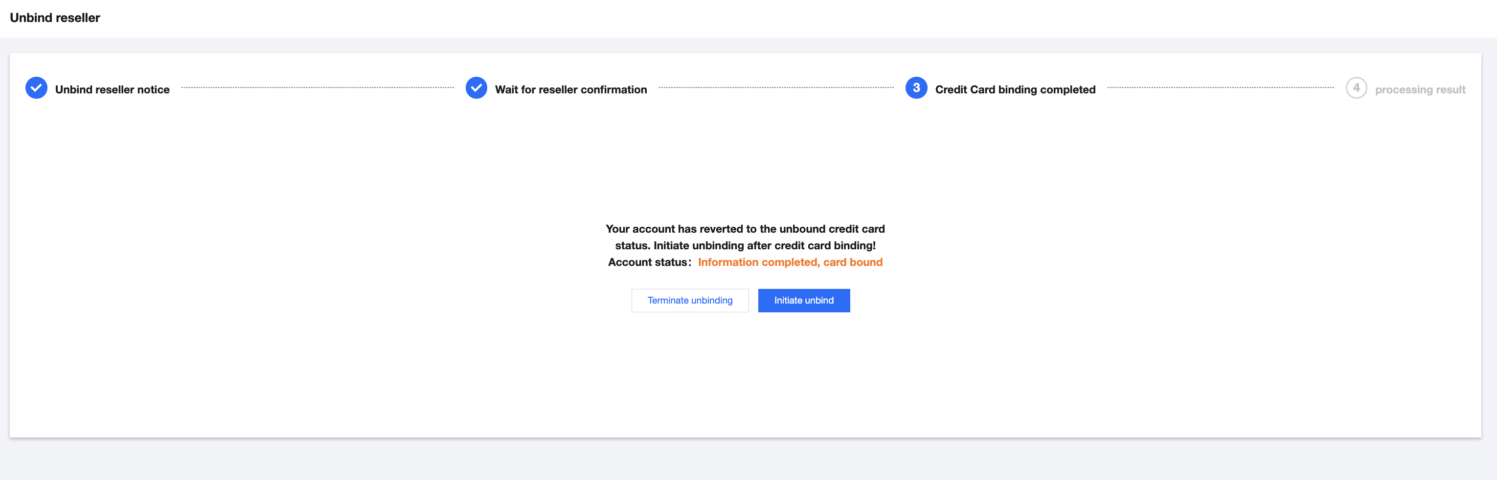
Task: Click the checkmark icon for Unbind reseller notice
Action: pyautogui.click(x=36, y=88)
